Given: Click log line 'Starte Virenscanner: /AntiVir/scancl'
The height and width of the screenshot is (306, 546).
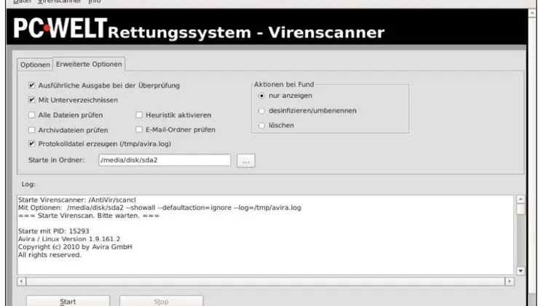Looking at the screenshot, I should (77, 200).
